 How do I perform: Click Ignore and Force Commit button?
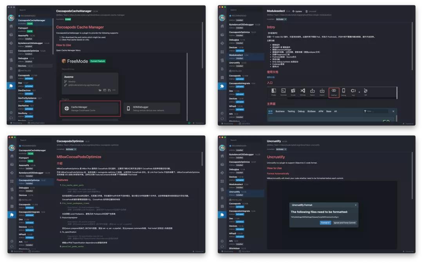(345, 223)
